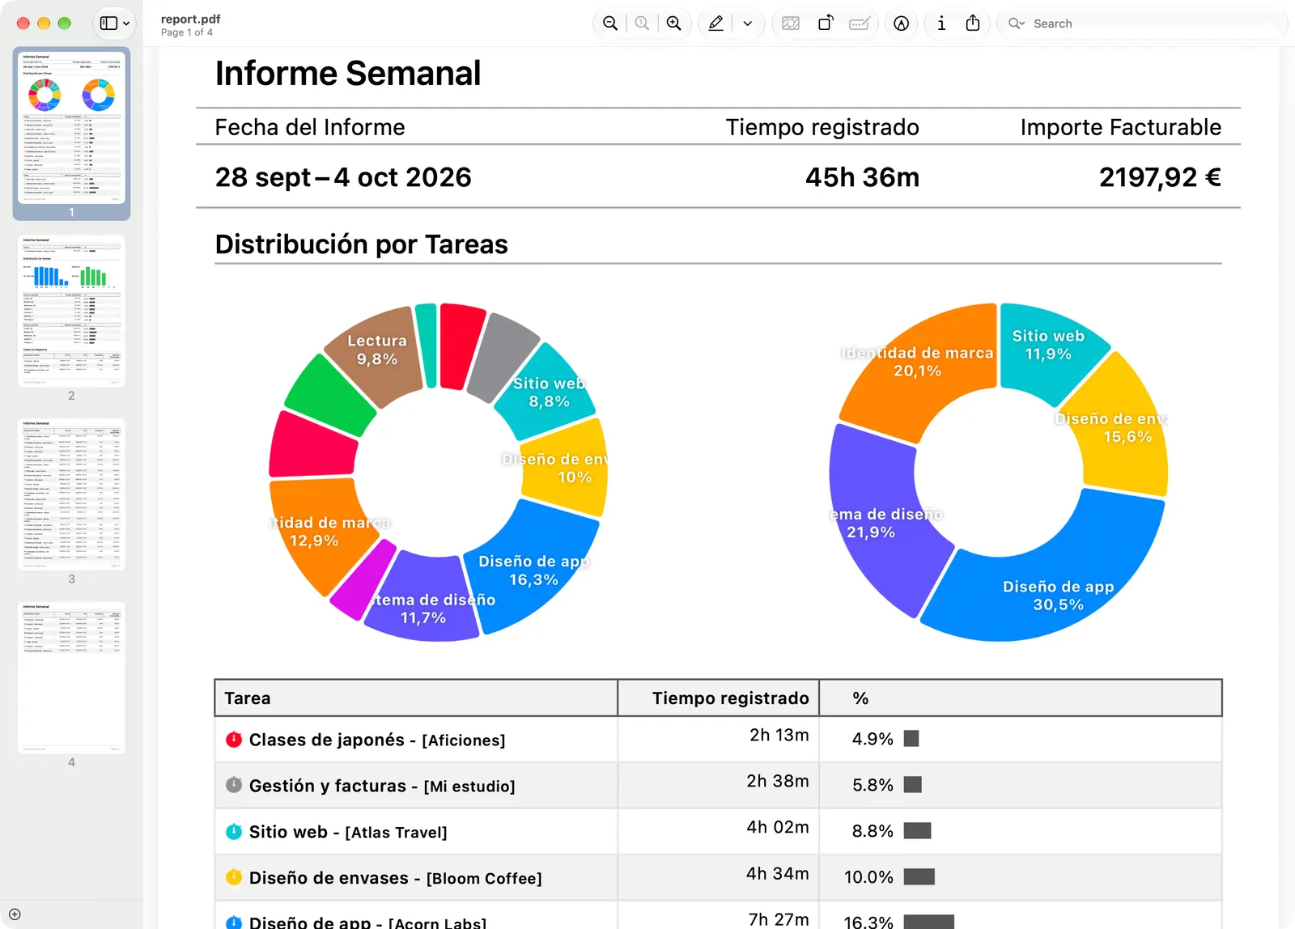This screenshot has height=929, width=1295.
Task: Click the Distribución por Tareas heading
Action: 362,244
